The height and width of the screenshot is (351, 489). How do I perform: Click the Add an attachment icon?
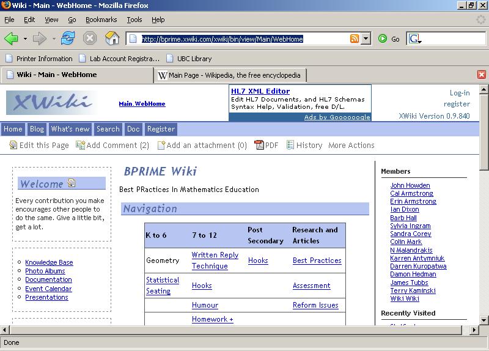(161, 145)
